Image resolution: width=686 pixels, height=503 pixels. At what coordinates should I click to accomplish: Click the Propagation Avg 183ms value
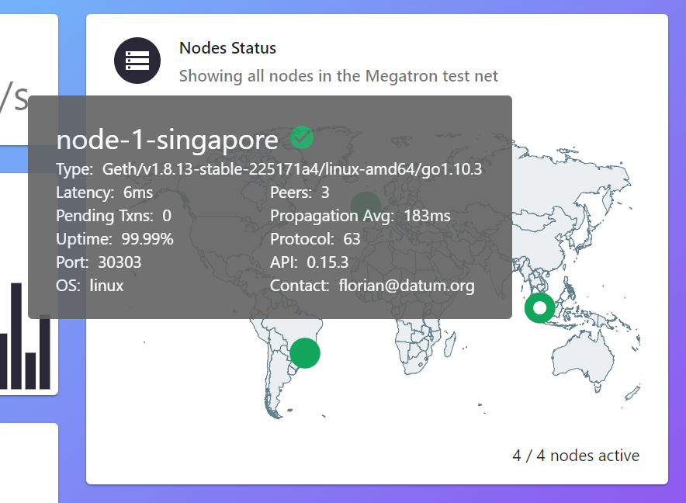427,216
